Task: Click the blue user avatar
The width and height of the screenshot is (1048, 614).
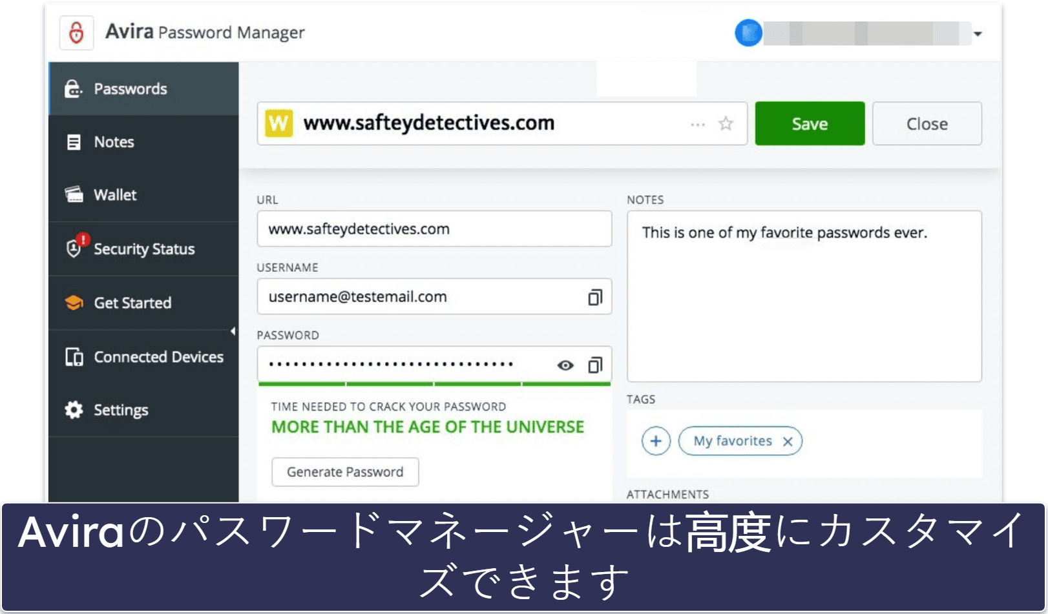Action: (x=748, y=33)
